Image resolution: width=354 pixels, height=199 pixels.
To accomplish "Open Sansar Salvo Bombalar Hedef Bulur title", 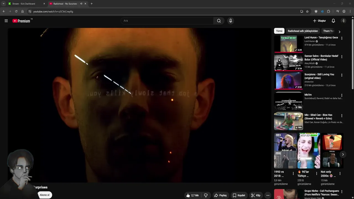I will tap(321, 58).
